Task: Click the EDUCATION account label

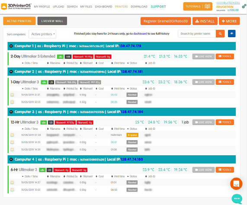Action: [x=225, y=7]
